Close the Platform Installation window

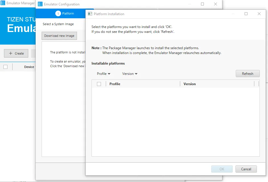(259, 14)
